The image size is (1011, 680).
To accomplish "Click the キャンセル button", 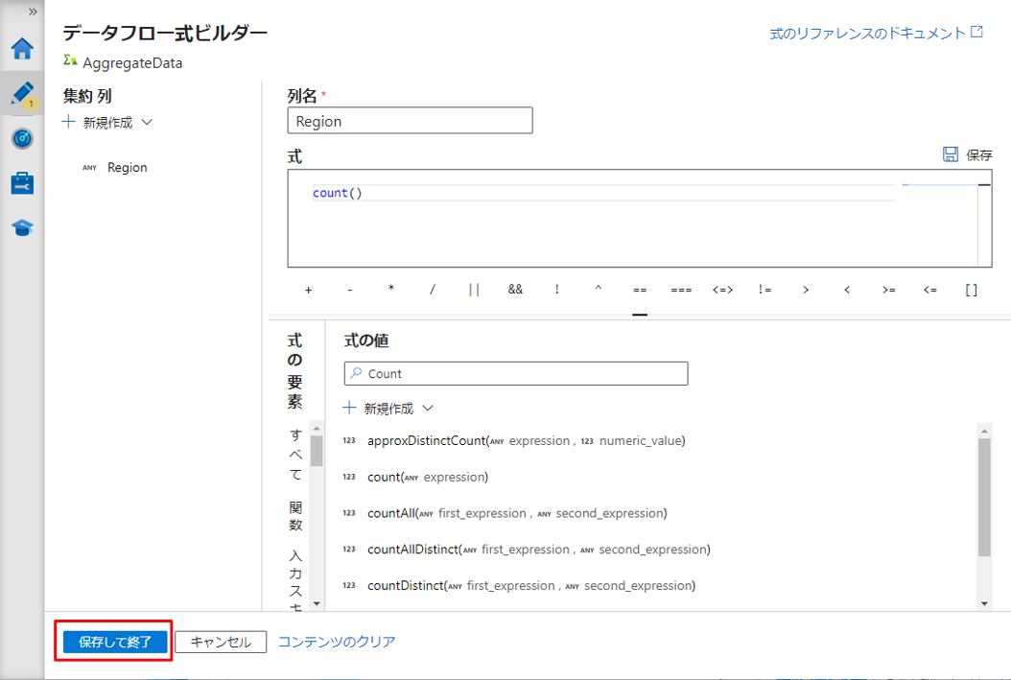I will [x=221, y=642].
